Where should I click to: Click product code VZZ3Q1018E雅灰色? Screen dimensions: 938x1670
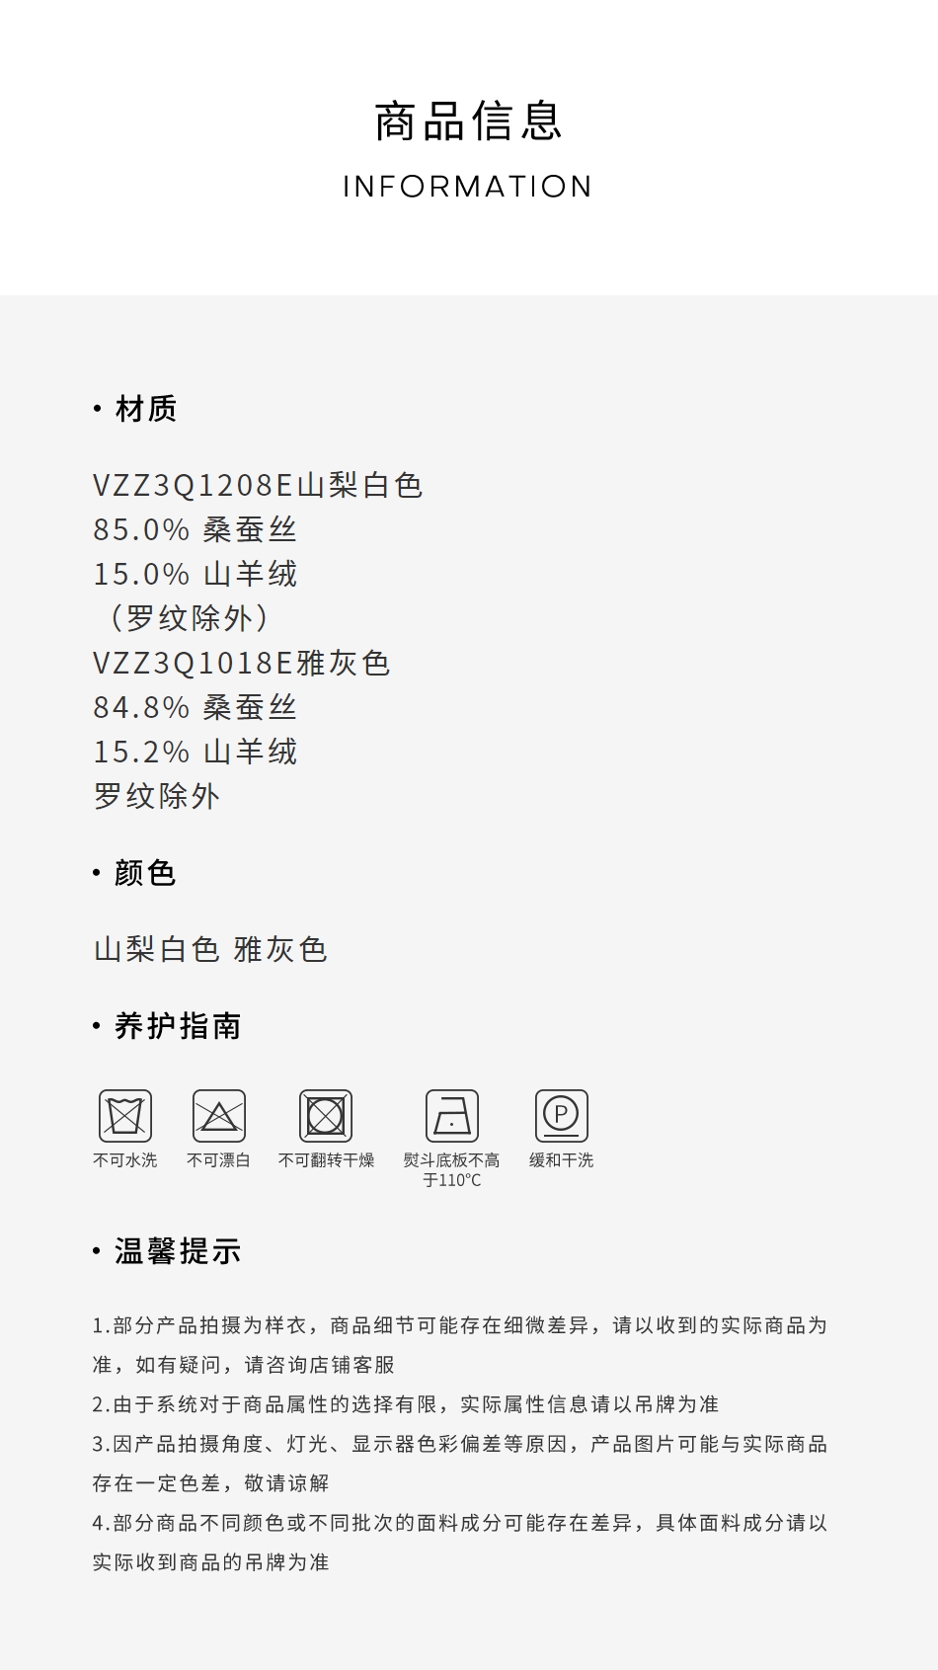[x=242, y=663]
